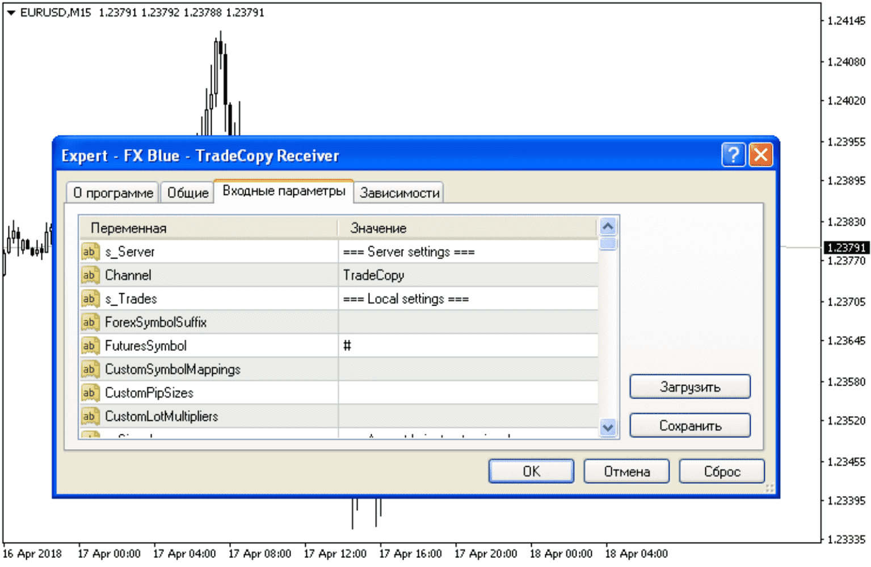This screenshot has height=567, width=871.
Task: Click the 17 Apr 12:00 time axis label
Action: pyautogui.click(x=335, y=554)
